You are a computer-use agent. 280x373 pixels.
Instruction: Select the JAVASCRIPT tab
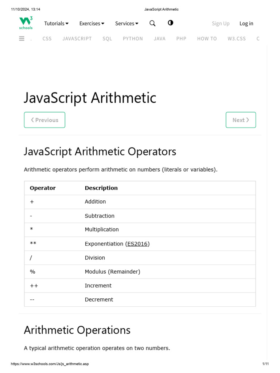[77, 39]
